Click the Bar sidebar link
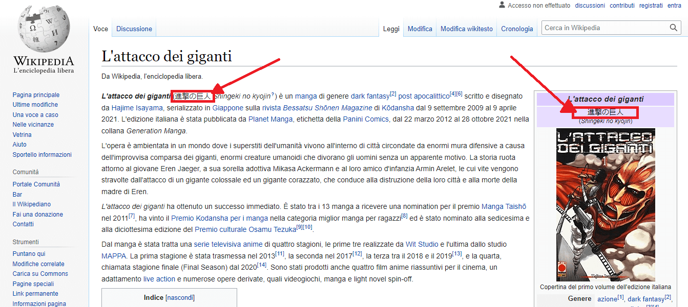688x307 pixels. click(x=17, y=195)
